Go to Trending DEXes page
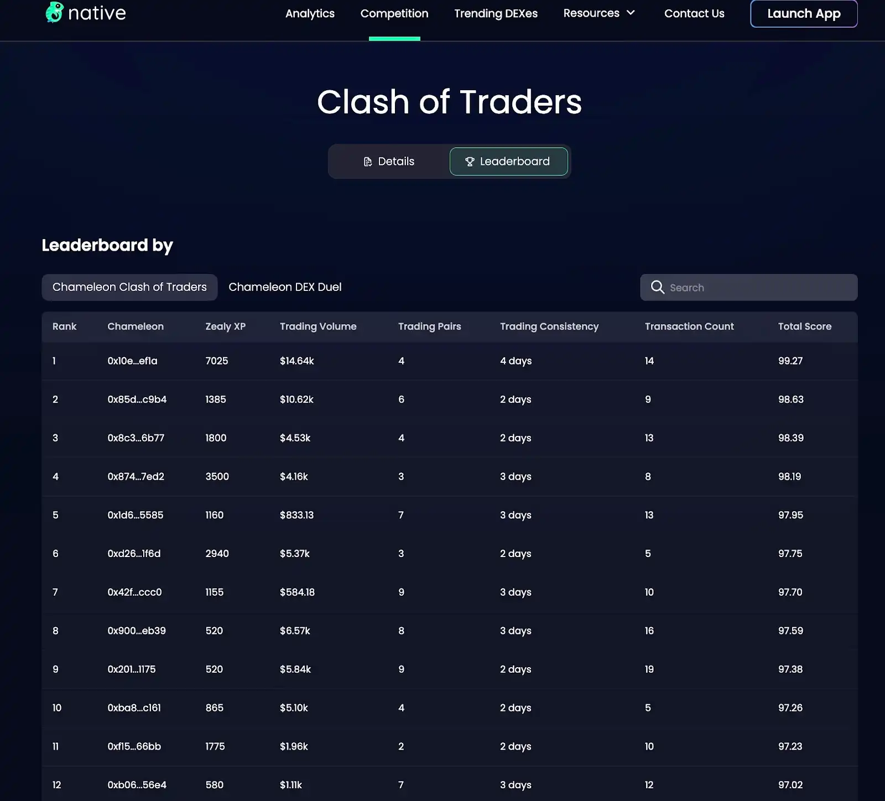Viewport: 885px width, 801px height. pos(496,13)
